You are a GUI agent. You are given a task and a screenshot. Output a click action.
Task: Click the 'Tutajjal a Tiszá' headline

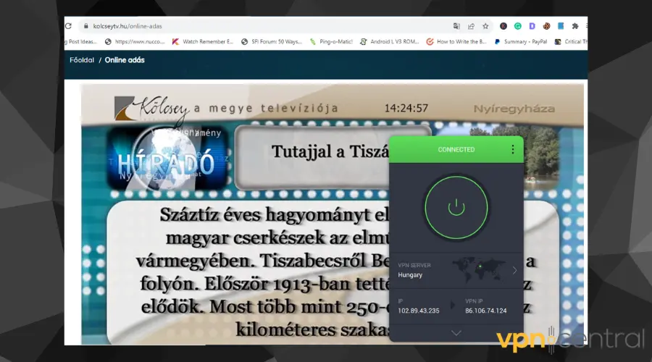tap(330, 152)
